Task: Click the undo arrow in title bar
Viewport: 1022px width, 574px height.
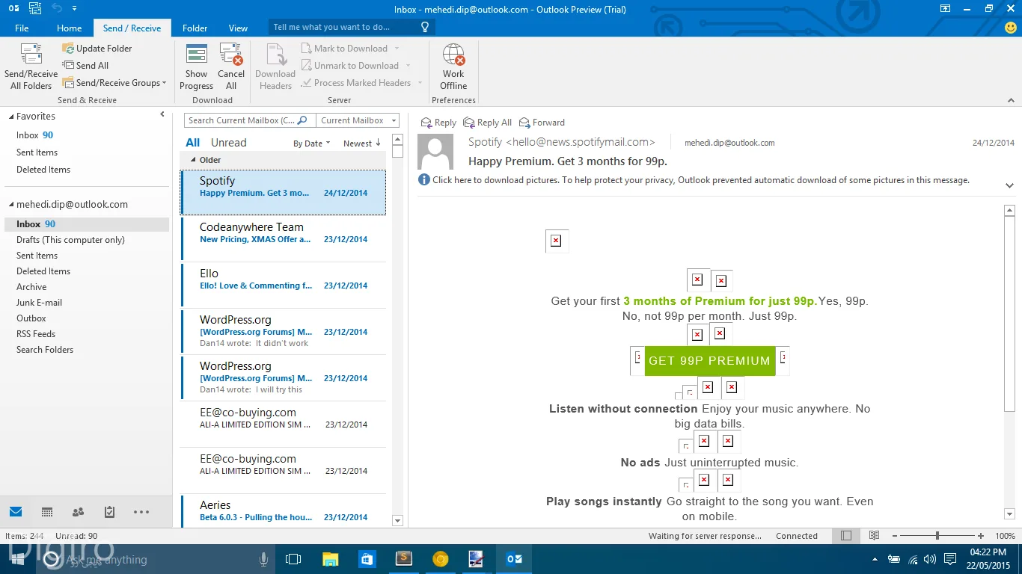Action: click(x=56, y=9)
